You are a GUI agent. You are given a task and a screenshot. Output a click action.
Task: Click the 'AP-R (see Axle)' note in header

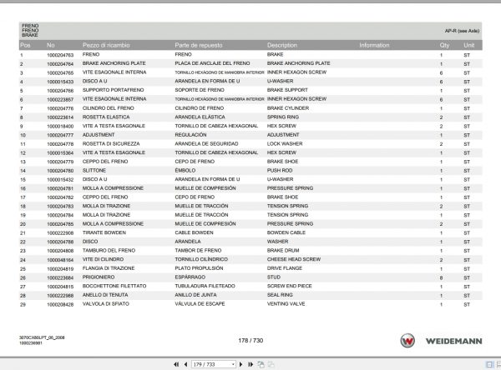(462, 31)
